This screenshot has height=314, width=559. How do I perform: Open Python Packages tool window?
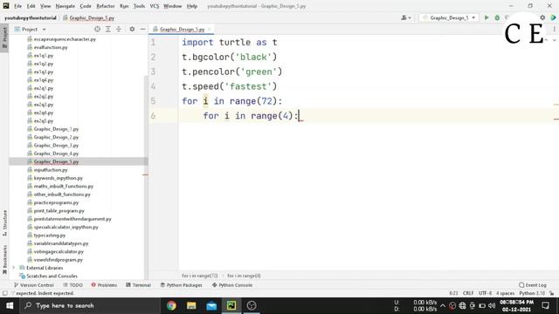181,285
